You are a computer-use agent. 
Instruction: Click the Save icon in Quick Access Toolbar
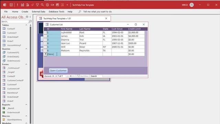coord(11,5)
